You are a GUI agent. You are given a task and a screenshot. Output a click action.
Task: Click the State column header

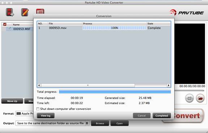coord(159,23)
